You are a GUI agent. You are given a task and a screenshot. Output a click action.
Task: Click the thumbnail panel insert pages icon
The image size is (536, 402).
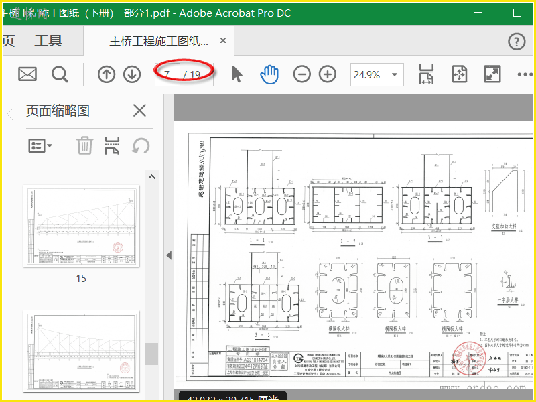coord(112,146)
